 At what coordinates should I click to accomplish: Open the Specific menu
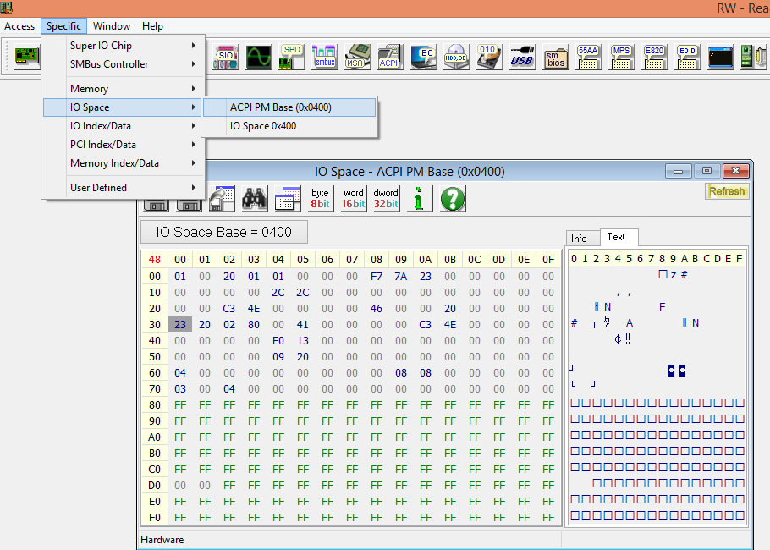coord(63,26)
